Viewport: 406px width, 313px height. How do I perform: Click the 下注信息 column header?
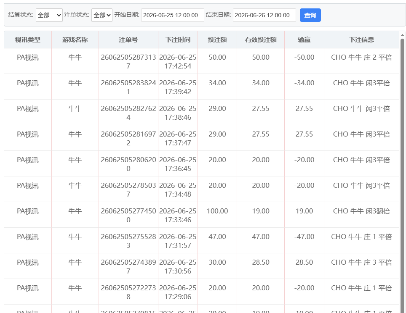click(361, 40)
